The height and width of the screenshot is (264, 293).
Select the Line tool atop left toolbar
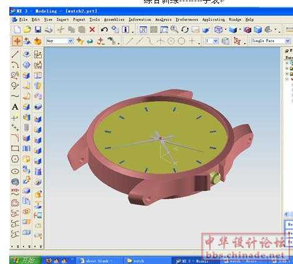point(15,54)
